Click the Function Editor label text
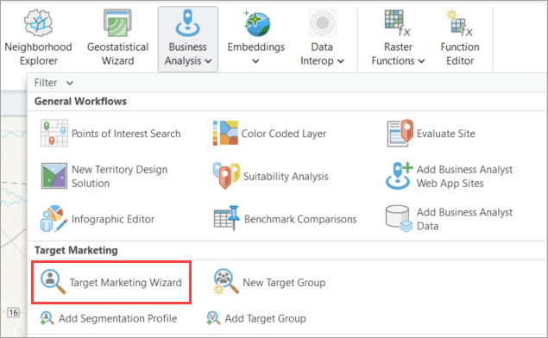 point(460,53)
